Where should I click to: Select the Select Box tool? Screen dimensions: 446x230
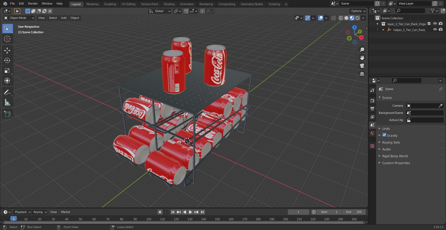point(7,29)
